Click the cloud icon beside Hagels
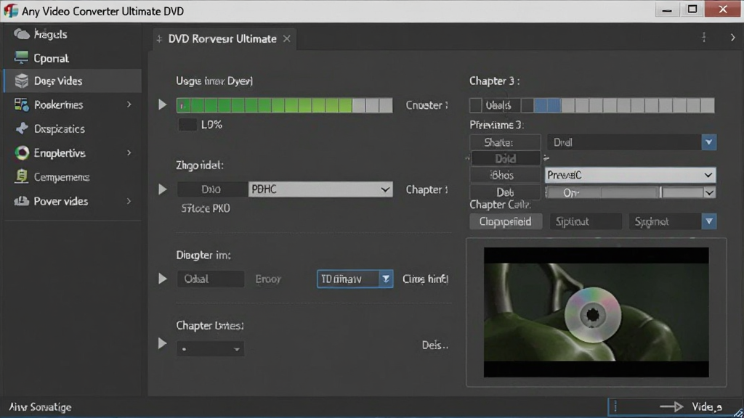The image size is (744, 418). tap(21, 34)
